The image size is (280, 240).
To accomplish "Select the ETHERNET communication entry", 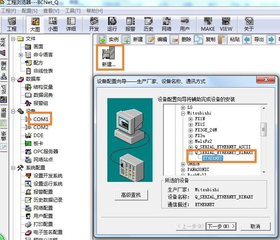I will (x=212, y=158).
